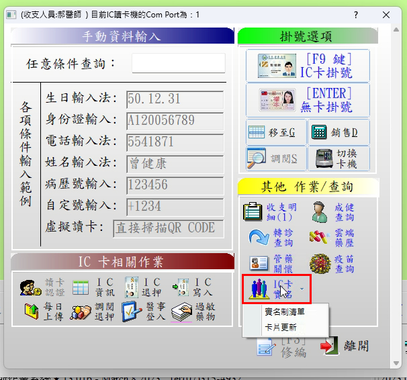Screen dimensions: 407x380
Task: Open 疫苗查詢 vaccine lookup
Action: [x=332, y=263]
